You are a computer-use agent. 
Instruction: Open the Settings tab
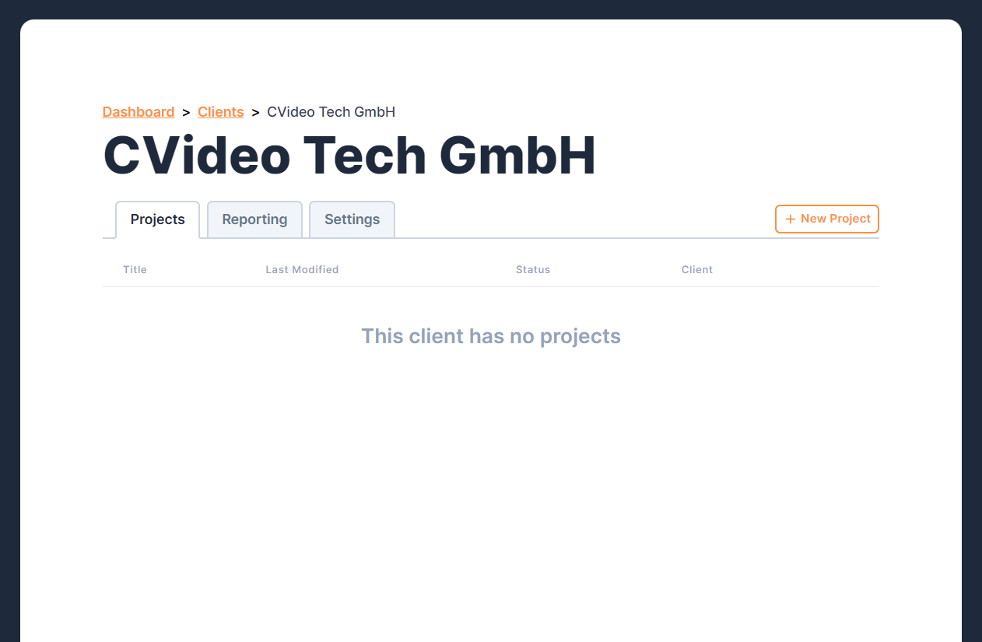click(x=352, y=219)
